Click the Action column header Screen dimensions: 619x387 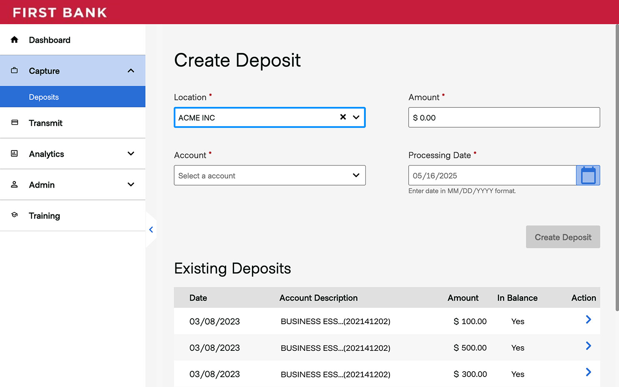tap(584, 298)
